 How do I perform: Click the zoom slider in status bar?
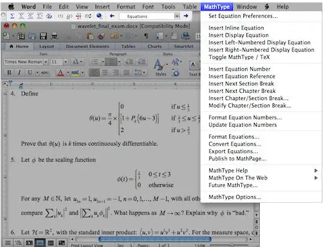tap(232, 245)
